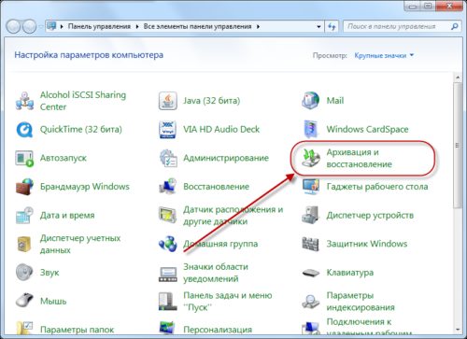Expand arrow after Все элементы панели управления
Viewport: 467px width, 339px height.
258,27
